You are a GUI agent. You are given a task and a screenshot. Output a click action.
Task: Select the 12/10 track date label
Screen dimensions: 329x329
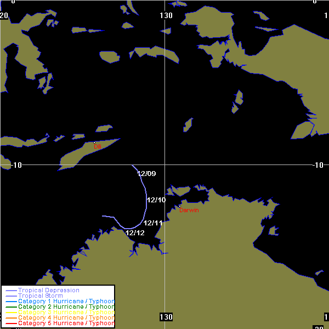point(156,200)
